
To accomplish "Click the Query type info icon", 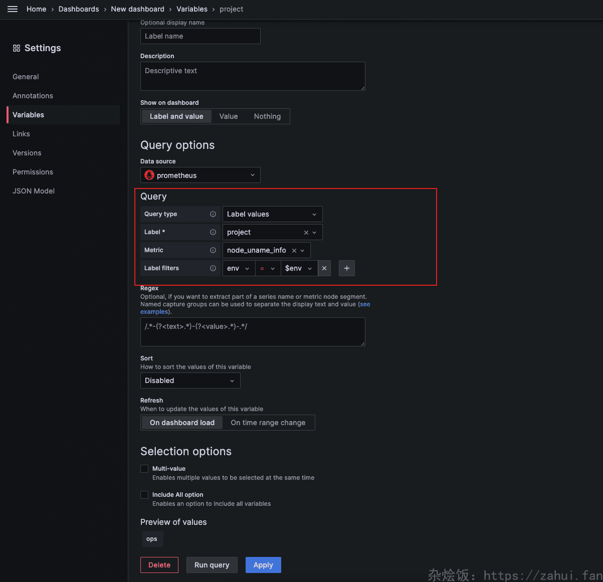I will pyautogui.click(x=213, y=214).
